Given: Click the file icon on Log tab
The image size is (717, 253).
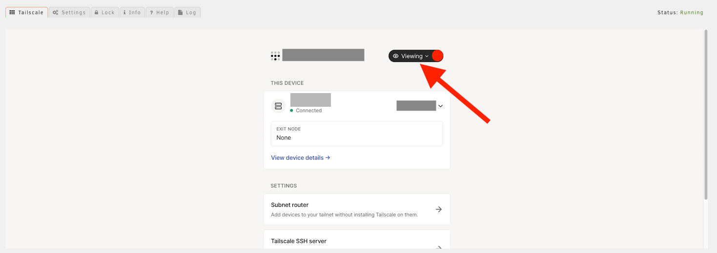Looking at the screenshot, I should pyautogui.click(x=181, y=13).
